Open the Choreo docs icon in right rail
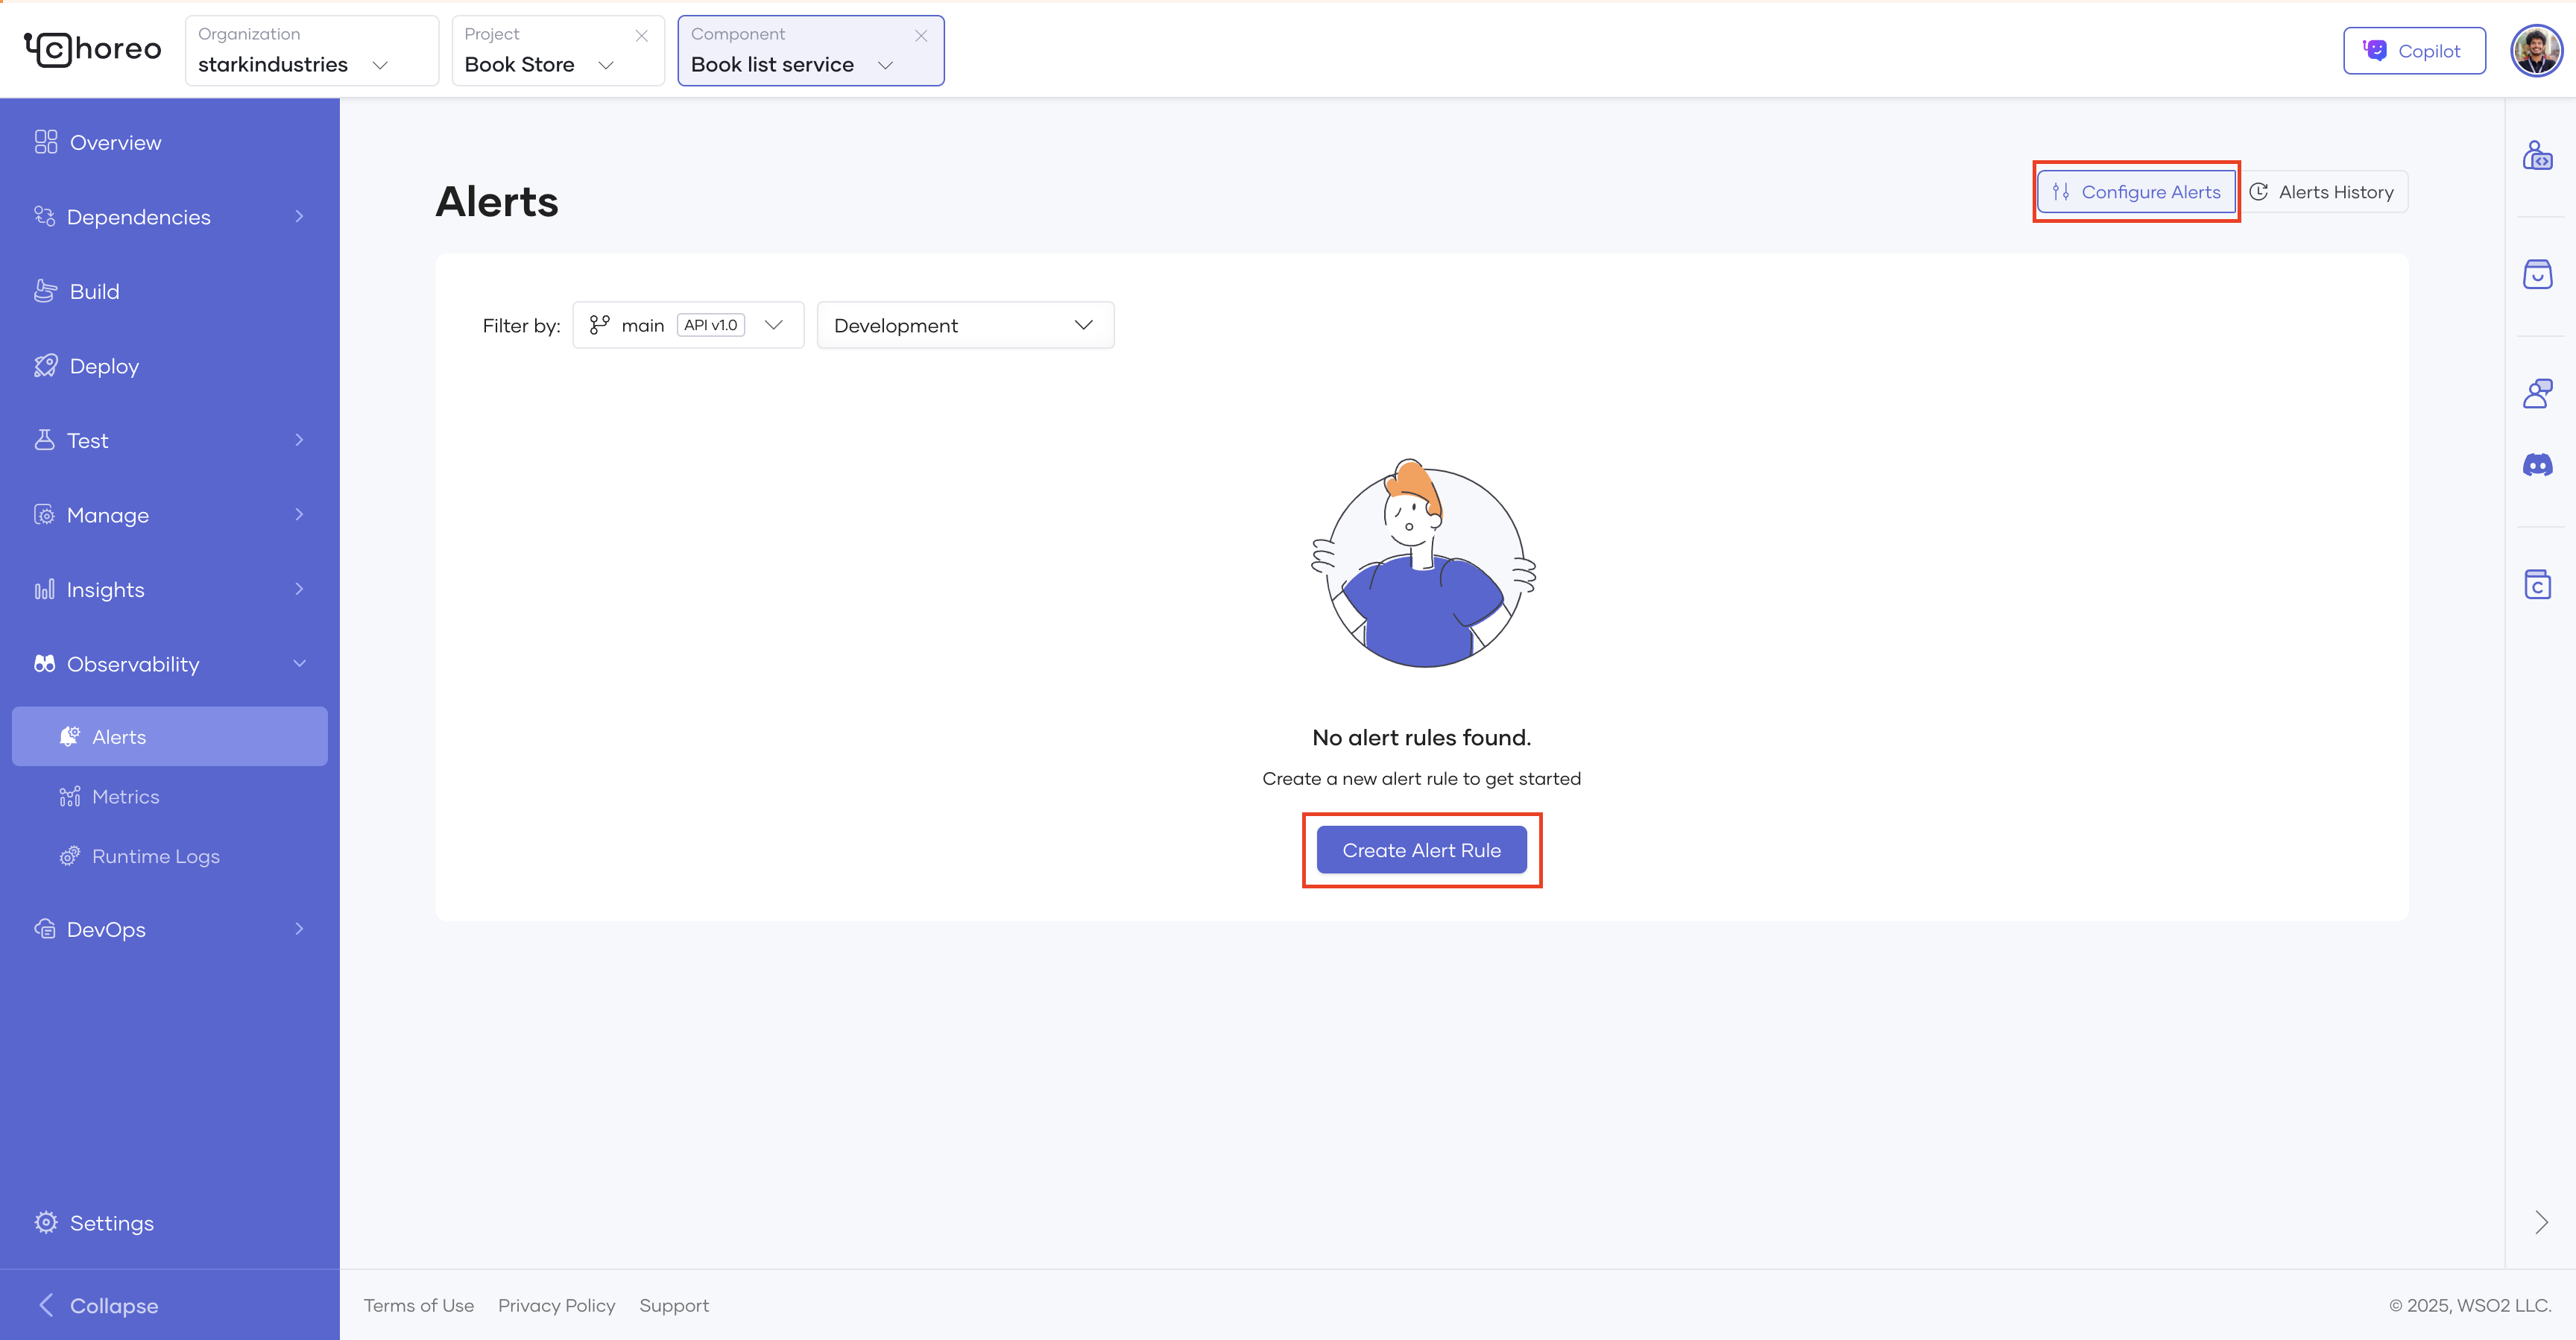The width and height of the screenshot is (2576, 1340). [x=2537, y=584]
